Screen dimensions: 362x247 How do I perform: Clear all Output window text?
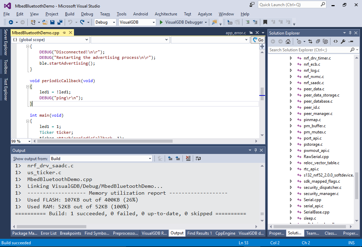coord(188,158)
